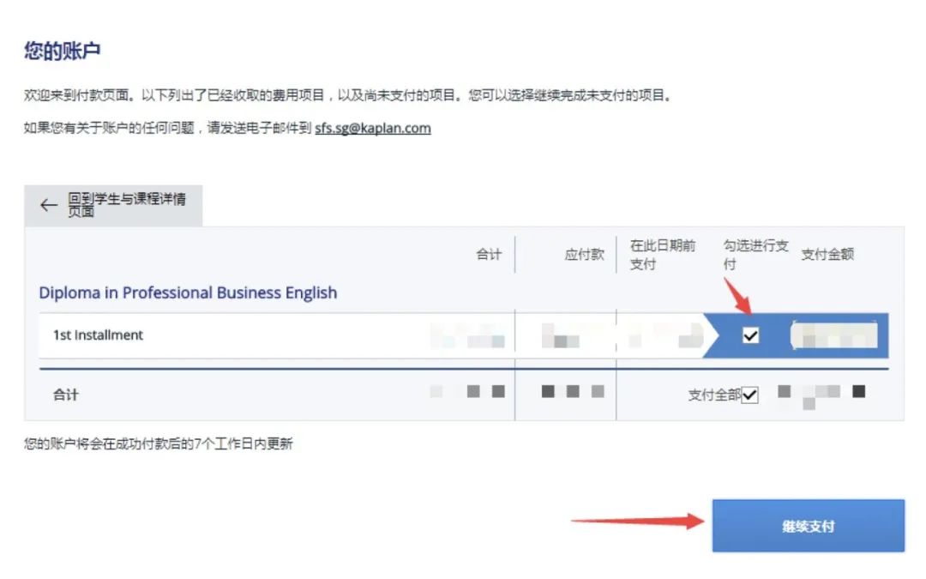Open Diploma in Professional Business English course link
Screen dimensions: 926x579
pyautogui.click(x=188, y=293)
